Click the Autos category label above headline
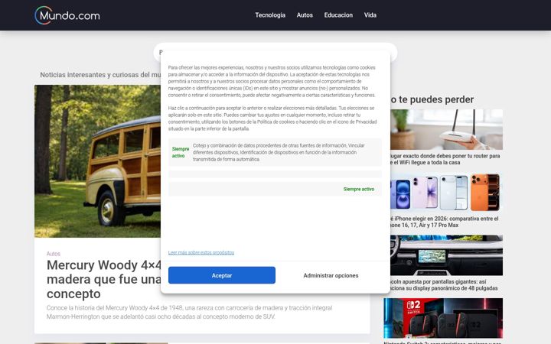The image size is (551, 344). pos(54,254)
